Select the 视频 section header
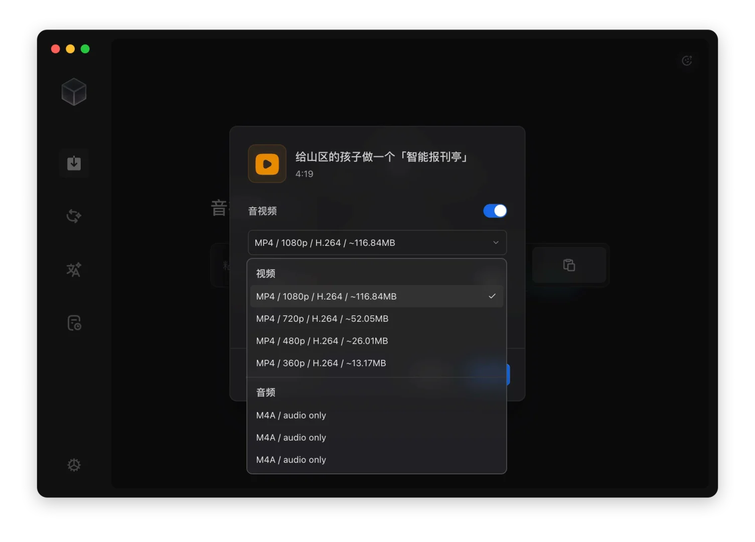Image resolution: width=755 pixels, height=542 pixels. [265, 274]
